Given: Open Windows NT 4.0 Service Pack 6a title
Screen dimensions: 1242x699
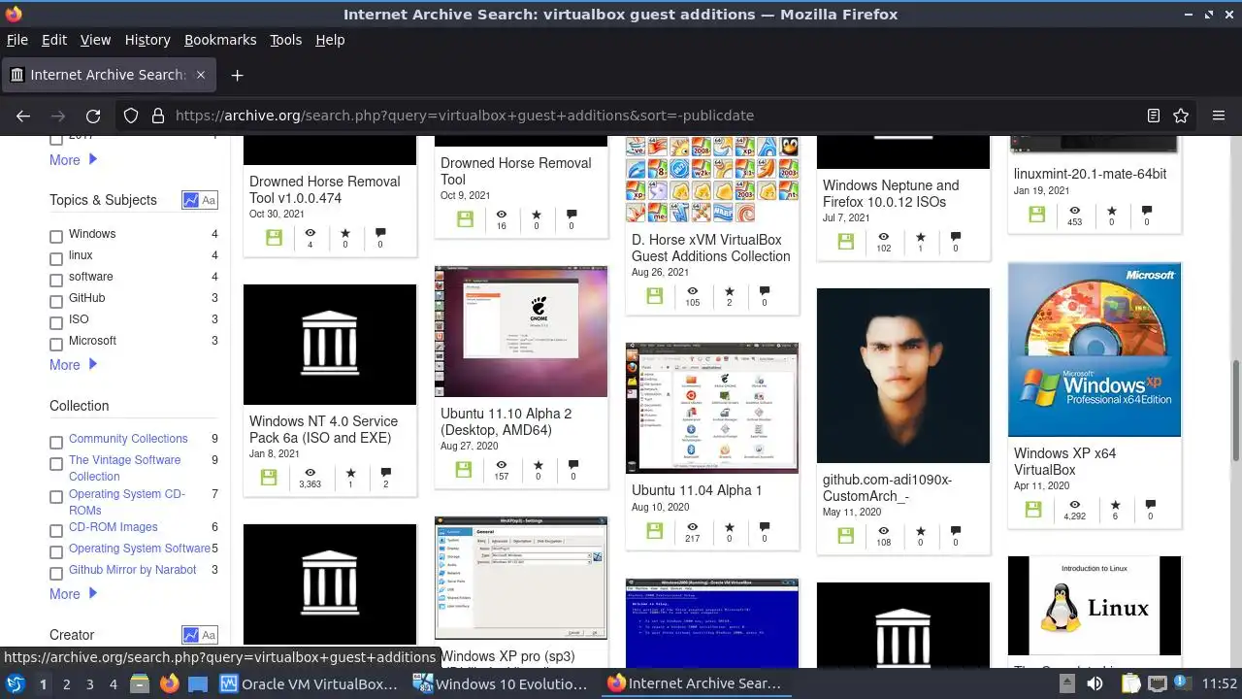Looking at the screenshot, I should pos(323,429).
